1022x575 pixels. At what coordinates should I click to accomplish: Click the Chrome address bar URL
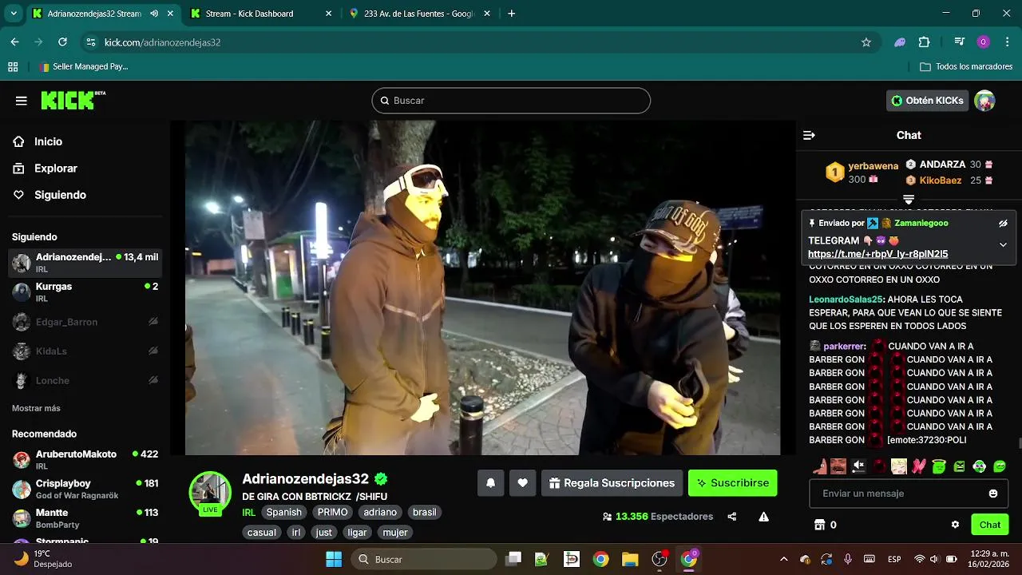pyautogui.click(x=163, y=42)
